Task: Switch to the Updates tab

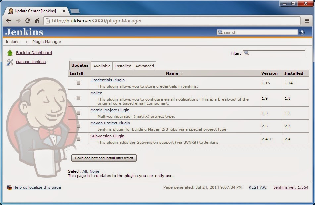Action: tap(80, 65)
